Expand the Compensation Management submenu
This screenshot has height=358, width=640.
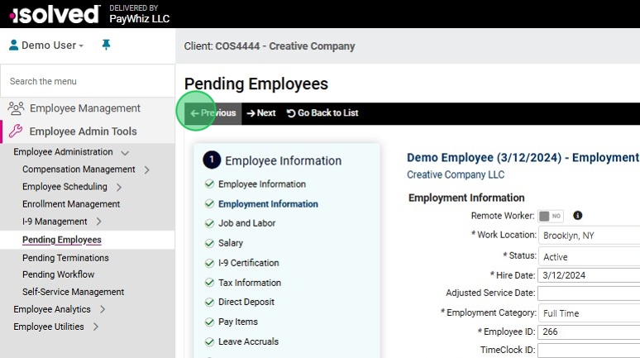[146, 169]
